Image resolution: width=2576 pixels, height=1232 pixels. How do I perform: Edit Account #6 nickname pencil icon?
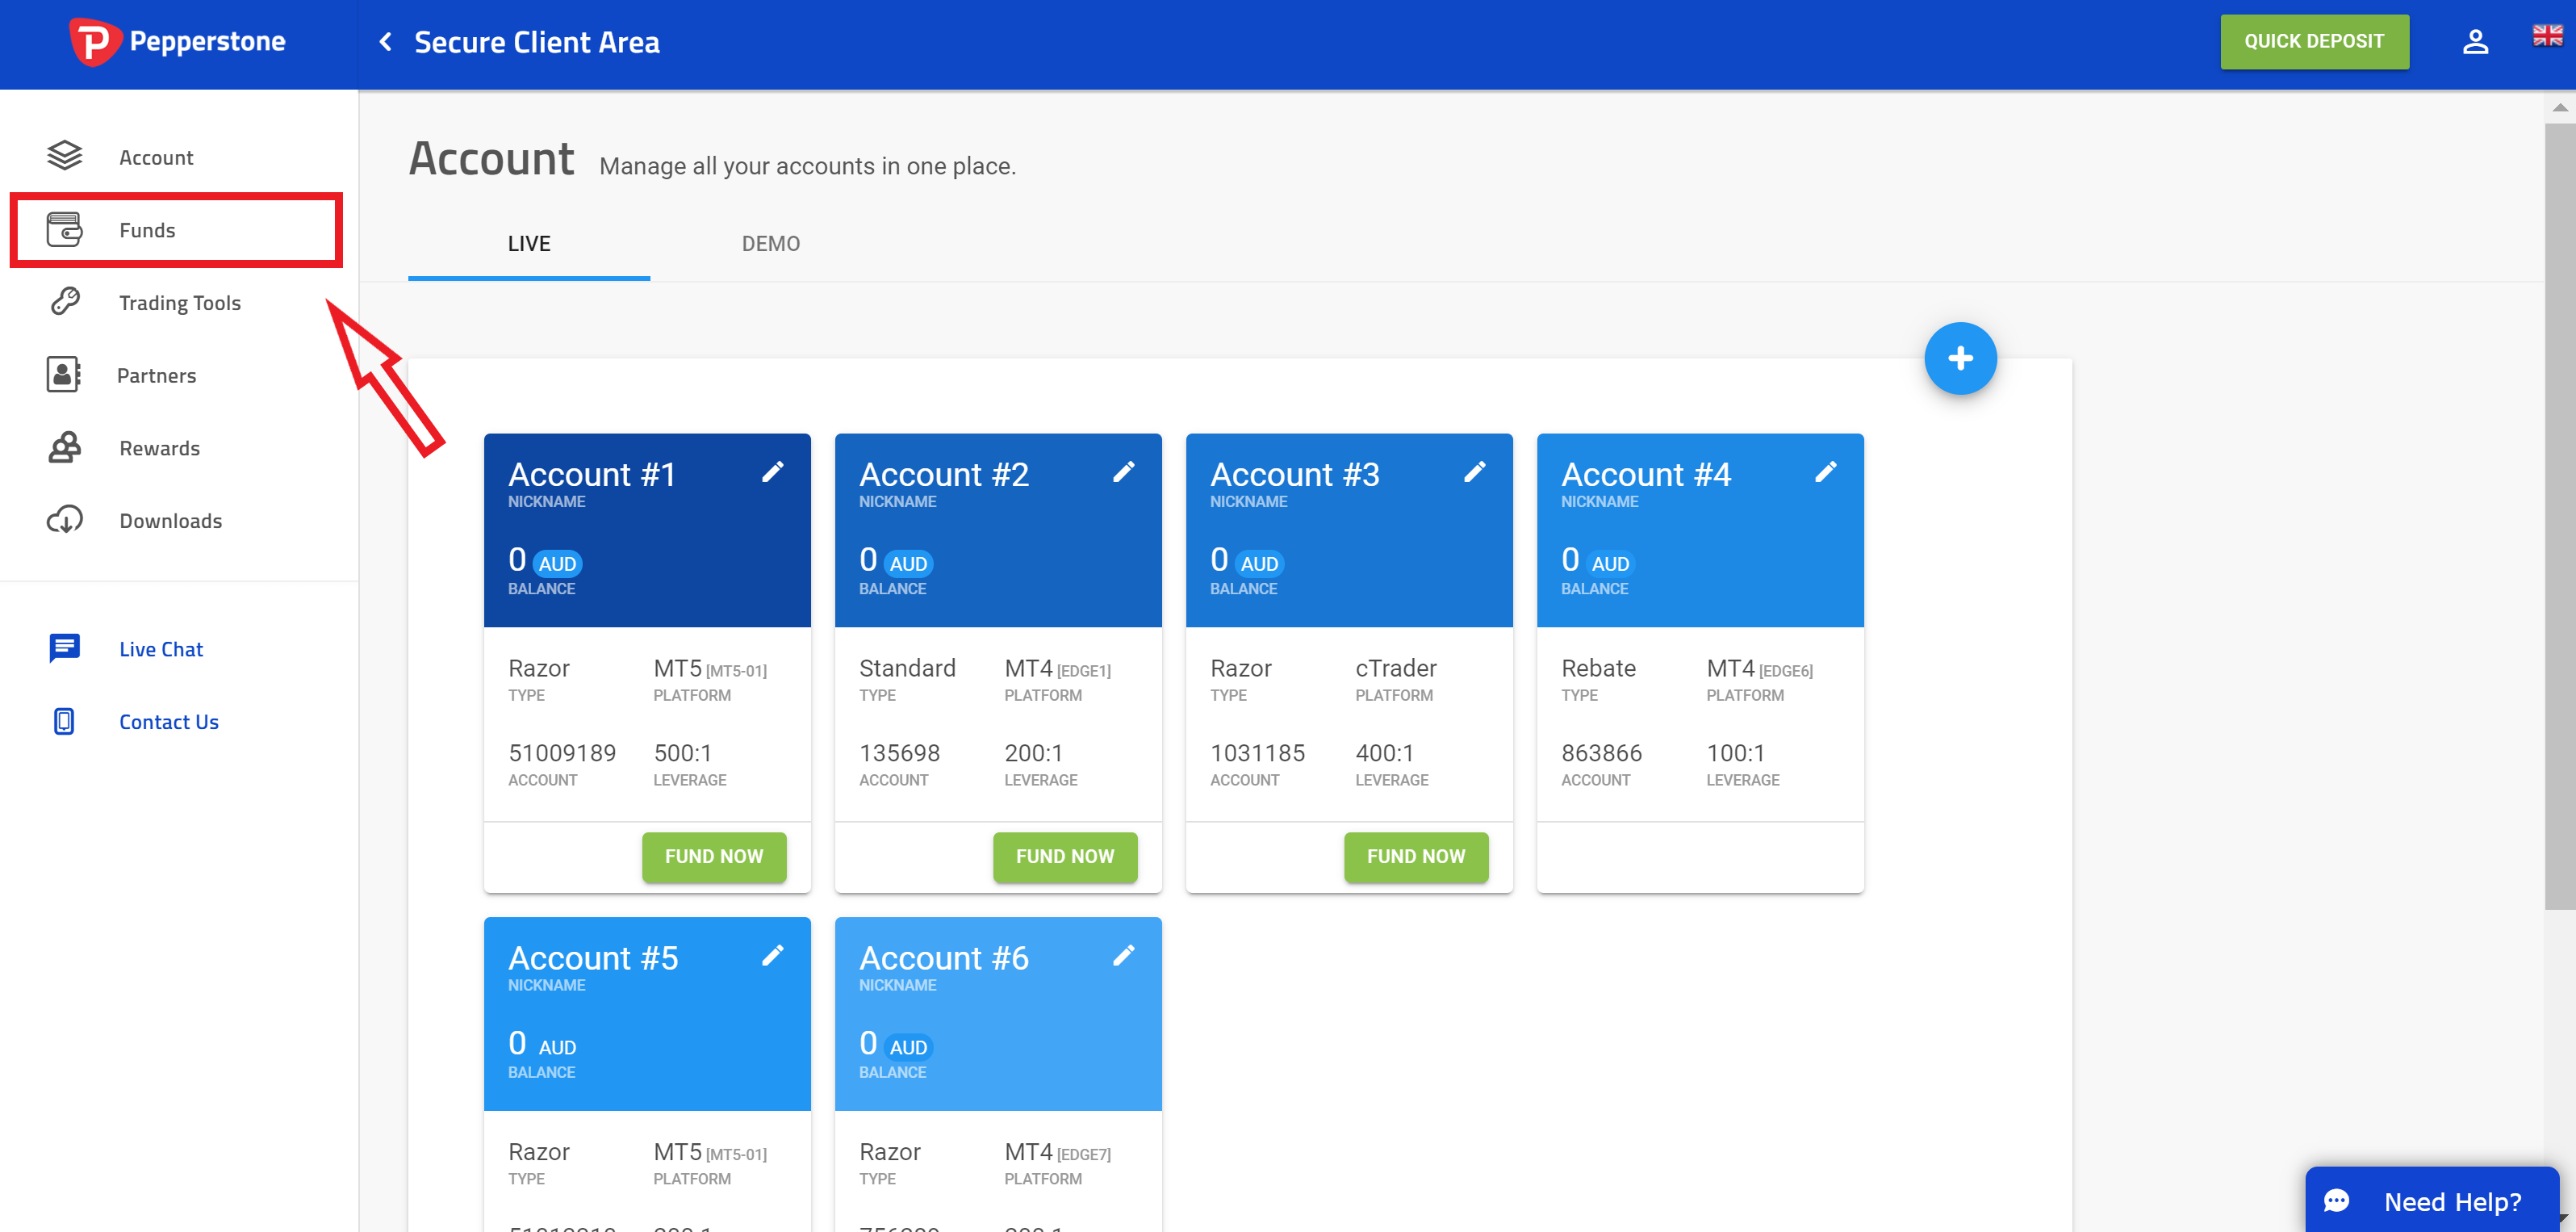pos(1124,956)
